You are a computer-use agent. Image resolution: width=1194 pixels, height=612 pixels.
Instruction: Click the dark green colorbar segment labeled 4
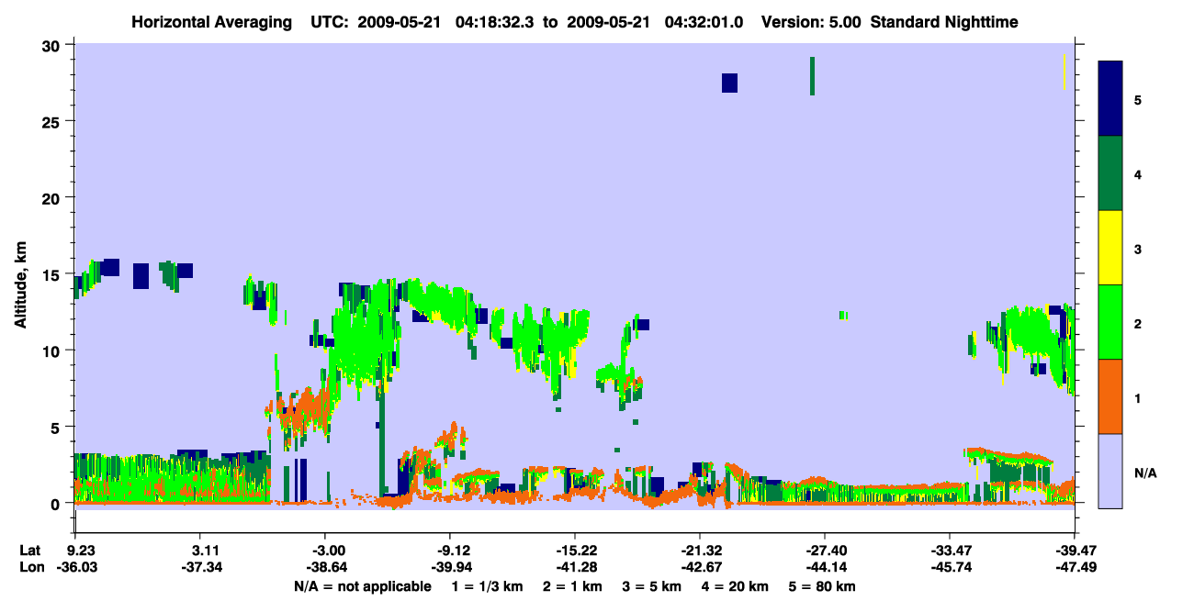(x=1110, y=173)
